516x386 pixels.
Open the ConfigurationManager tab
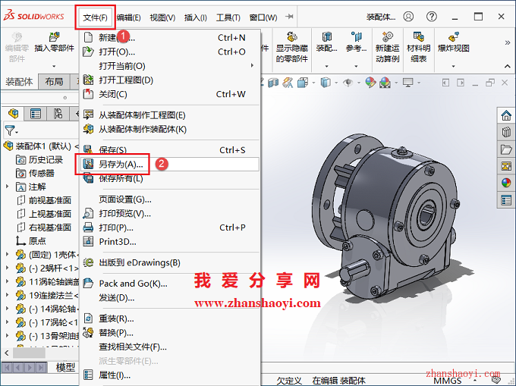point(58,114)
